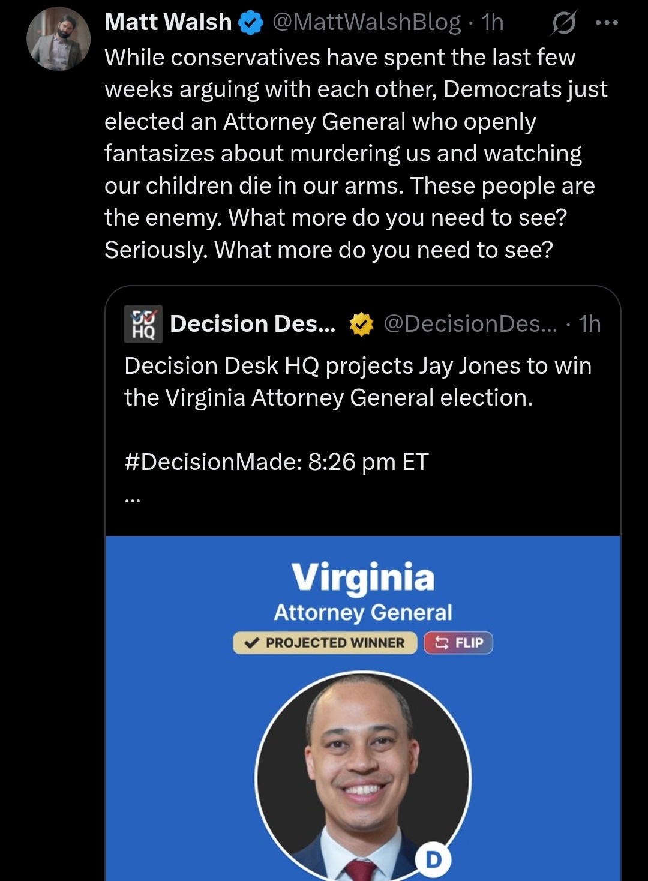Click the quoted post text about Jay Jones

pos(358,382)
